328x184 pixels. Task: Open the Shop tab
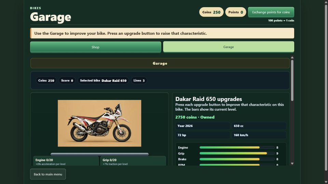click(x=95, y=47)
